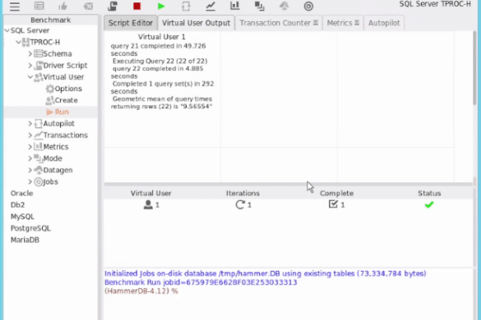Image resolution: width=481 pixels, height=320 pixels.
Task: Click the Autopilot toolbar icon
Action: tap(186, 6)
